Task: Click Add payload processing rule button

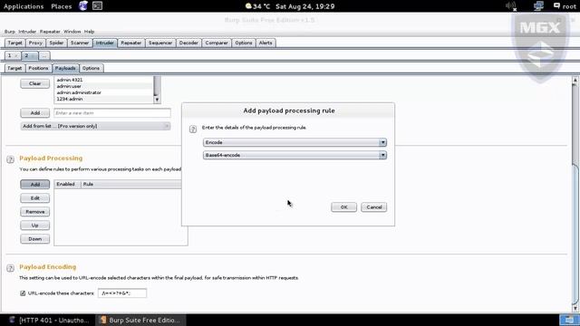Action: (35, 184)
